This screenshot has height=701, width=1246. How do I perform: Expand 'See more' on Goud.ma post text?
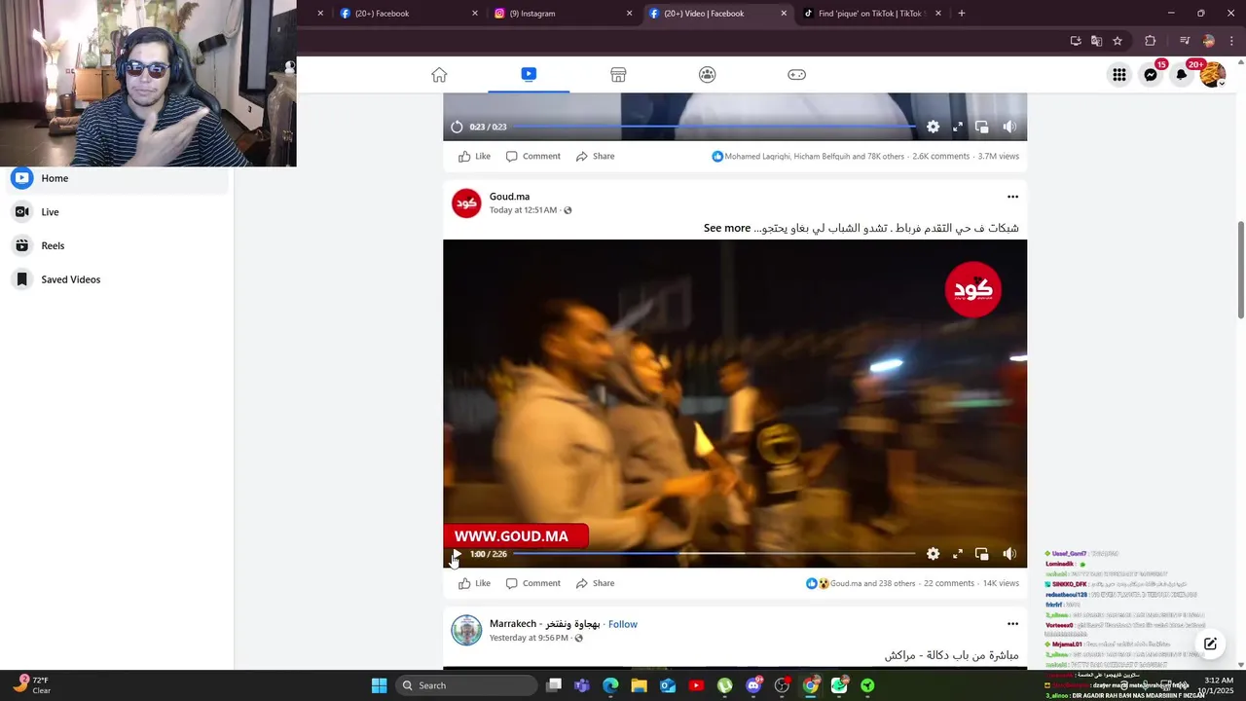(727, 228)
